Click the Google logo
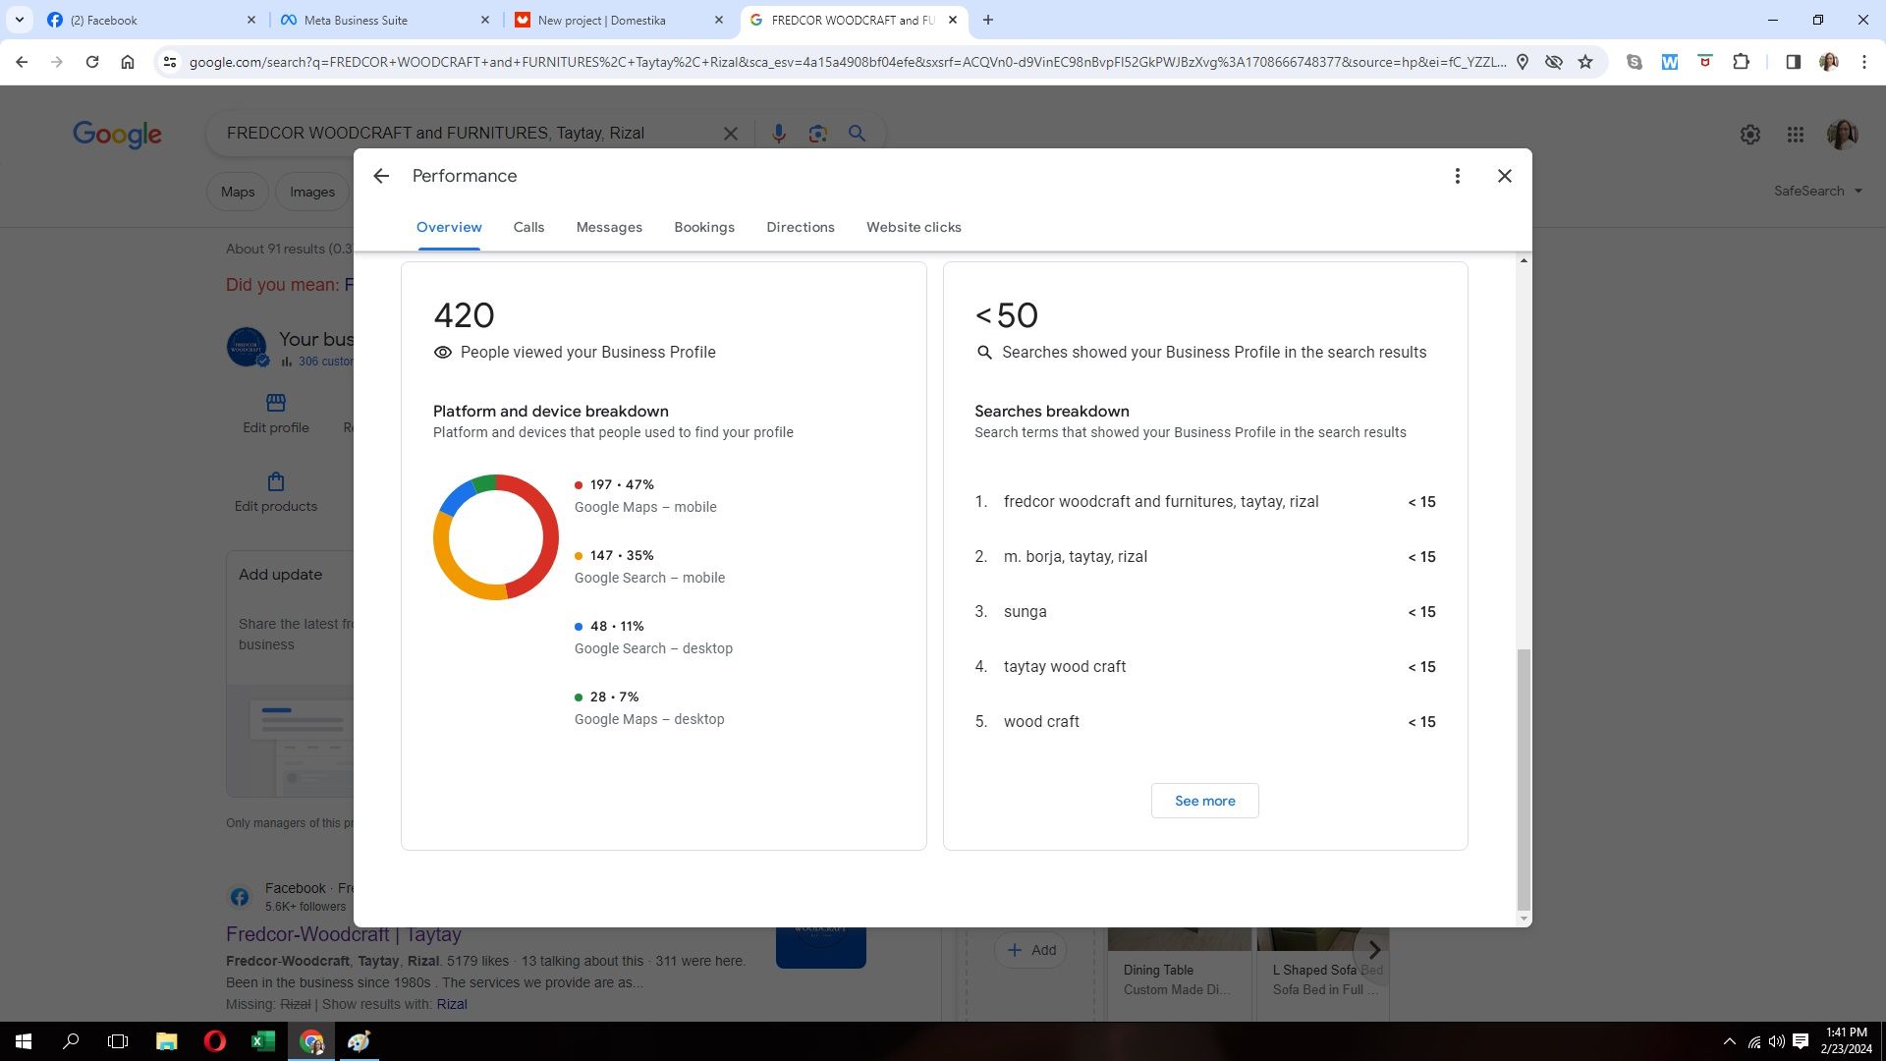Screen dimensions: 1886x1061 point(117,135)
